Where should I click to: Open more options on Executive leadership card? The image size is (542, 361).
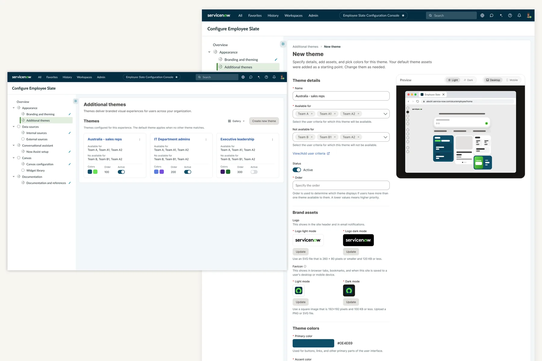pos(273,140)
